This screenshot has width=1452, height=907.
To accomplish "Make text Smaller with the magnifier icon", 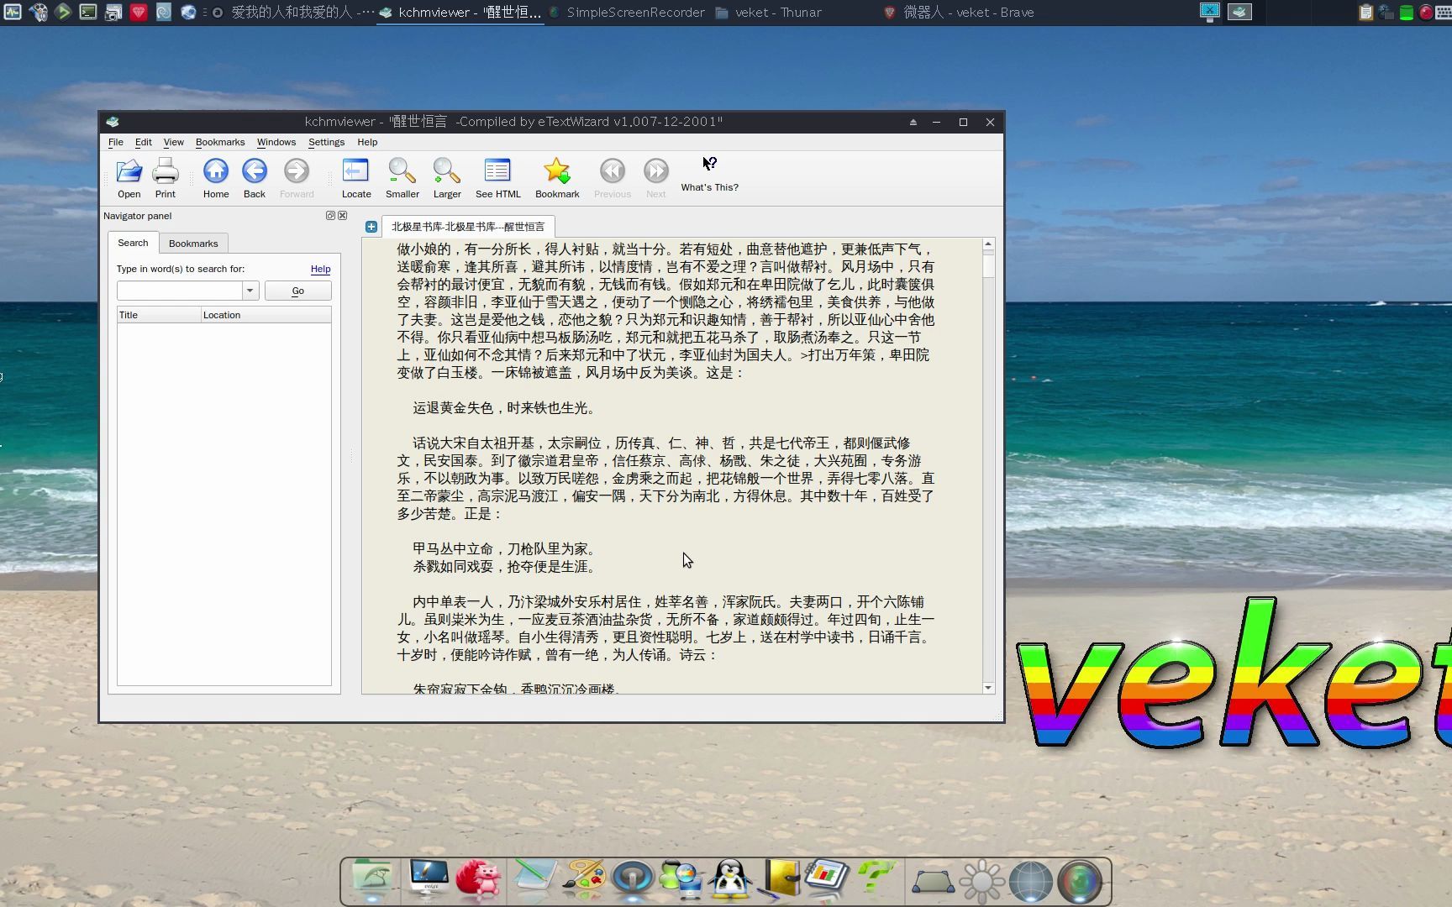I will coord(402,178).
